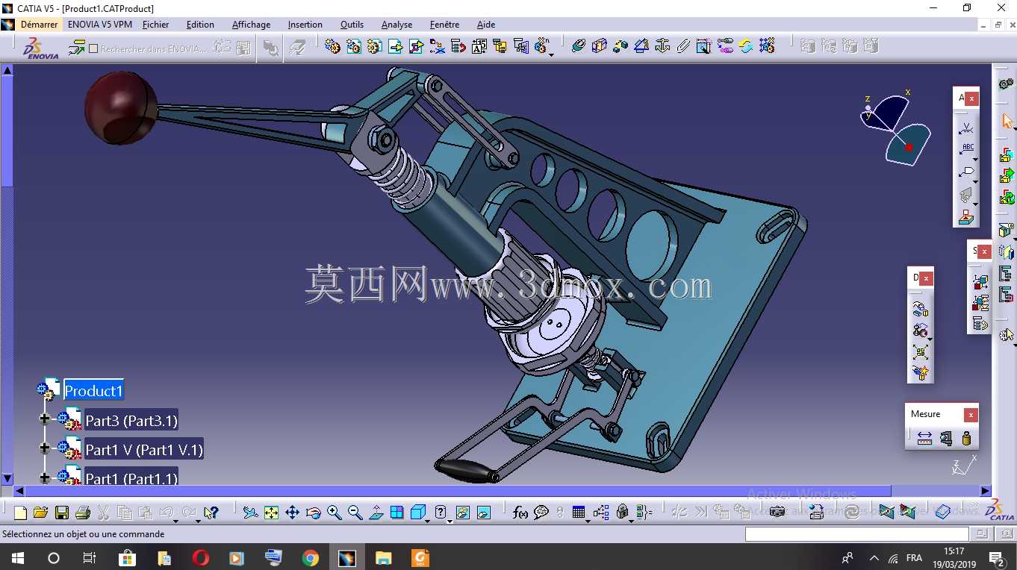The height and width of the screenshot is (570, 1017).
Task: Close the A annotation floating toolbar
Action: (971, 98)
